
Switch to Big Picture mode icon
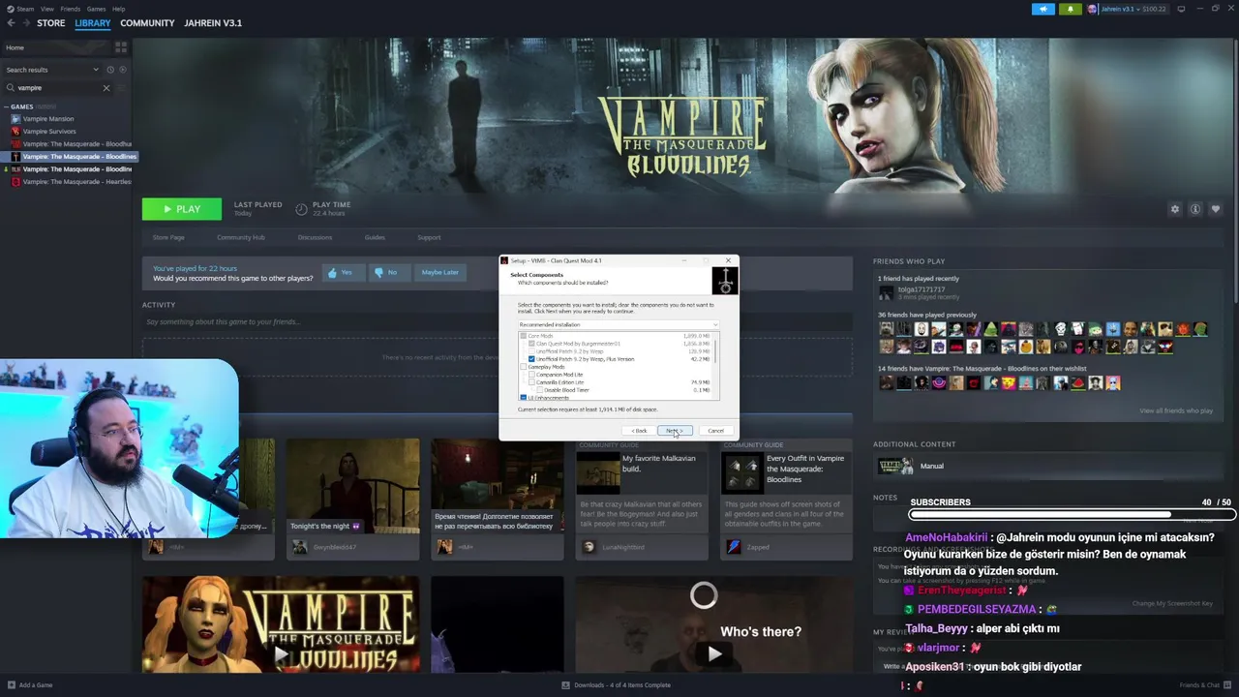(1181, 9)
